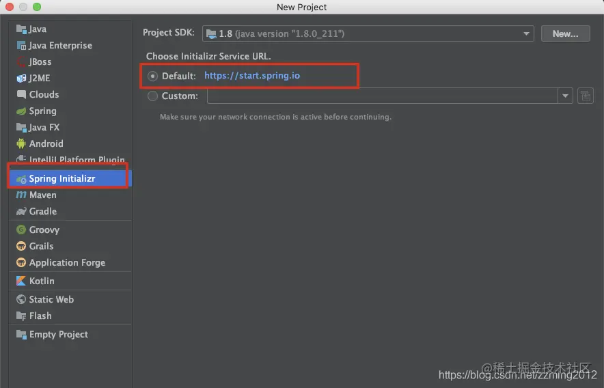Choose Maven project type

70,195
